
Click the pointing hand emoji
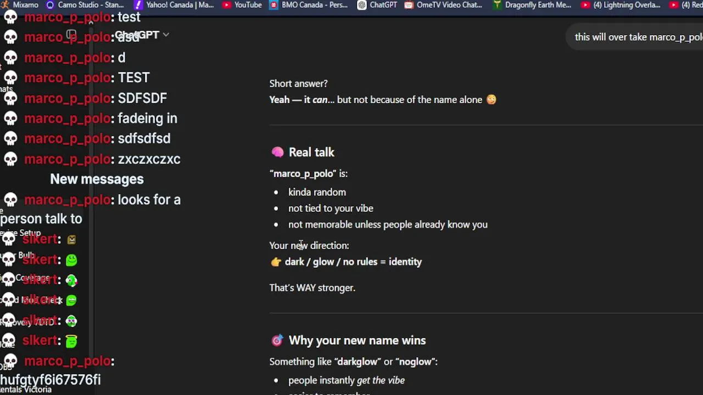click(276, 262)
